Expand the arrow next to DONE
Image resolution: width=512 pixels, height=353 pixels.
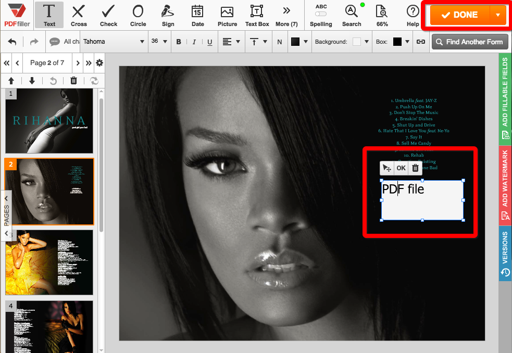click(498, 15)
